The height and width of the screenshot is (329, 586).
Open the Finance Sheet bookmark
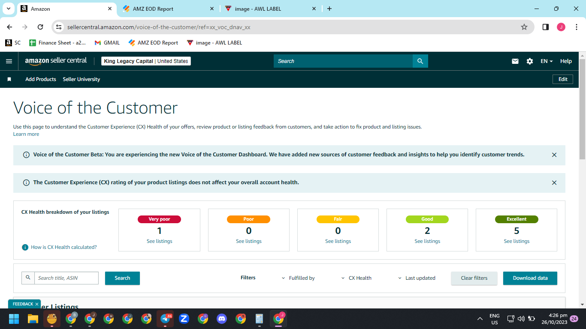[x=57, y=43]
